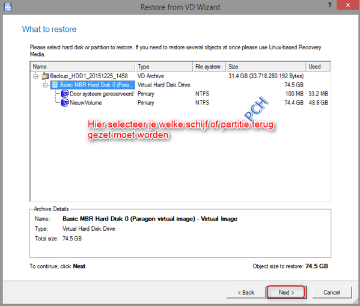
Task: Sort by the Size column header
Action: pos(266,67)
